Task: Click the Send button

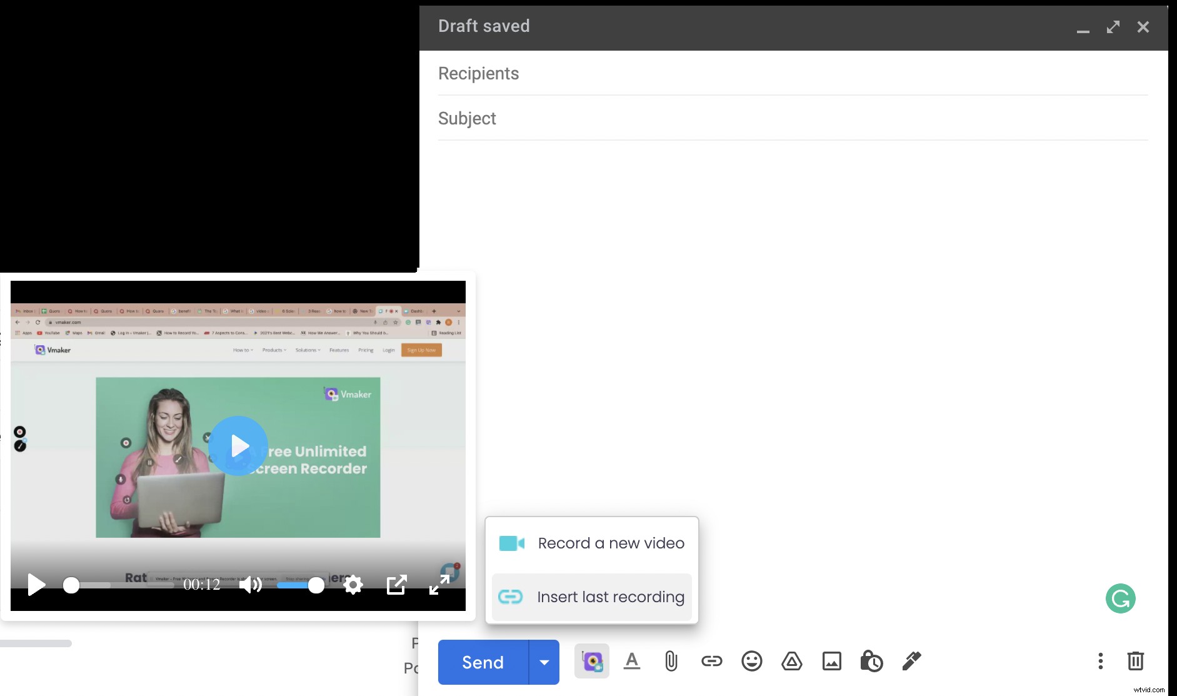Action: click(481, 662)
